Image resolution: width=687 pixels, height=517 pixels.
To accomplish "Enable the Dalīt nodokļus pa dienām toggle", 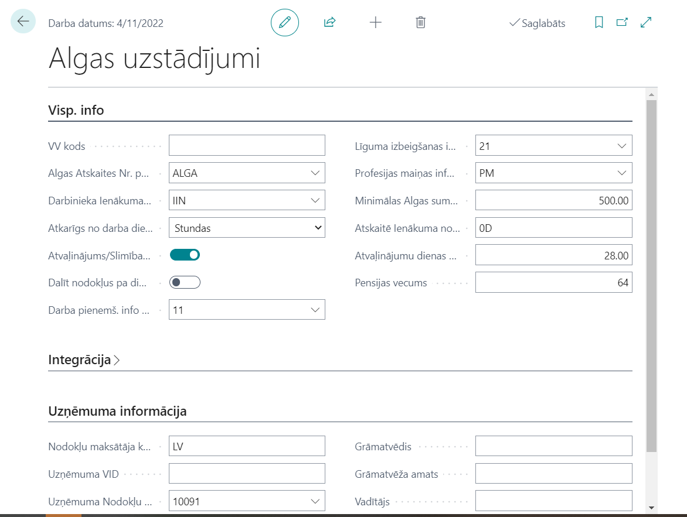I will (x=185, y=282).
